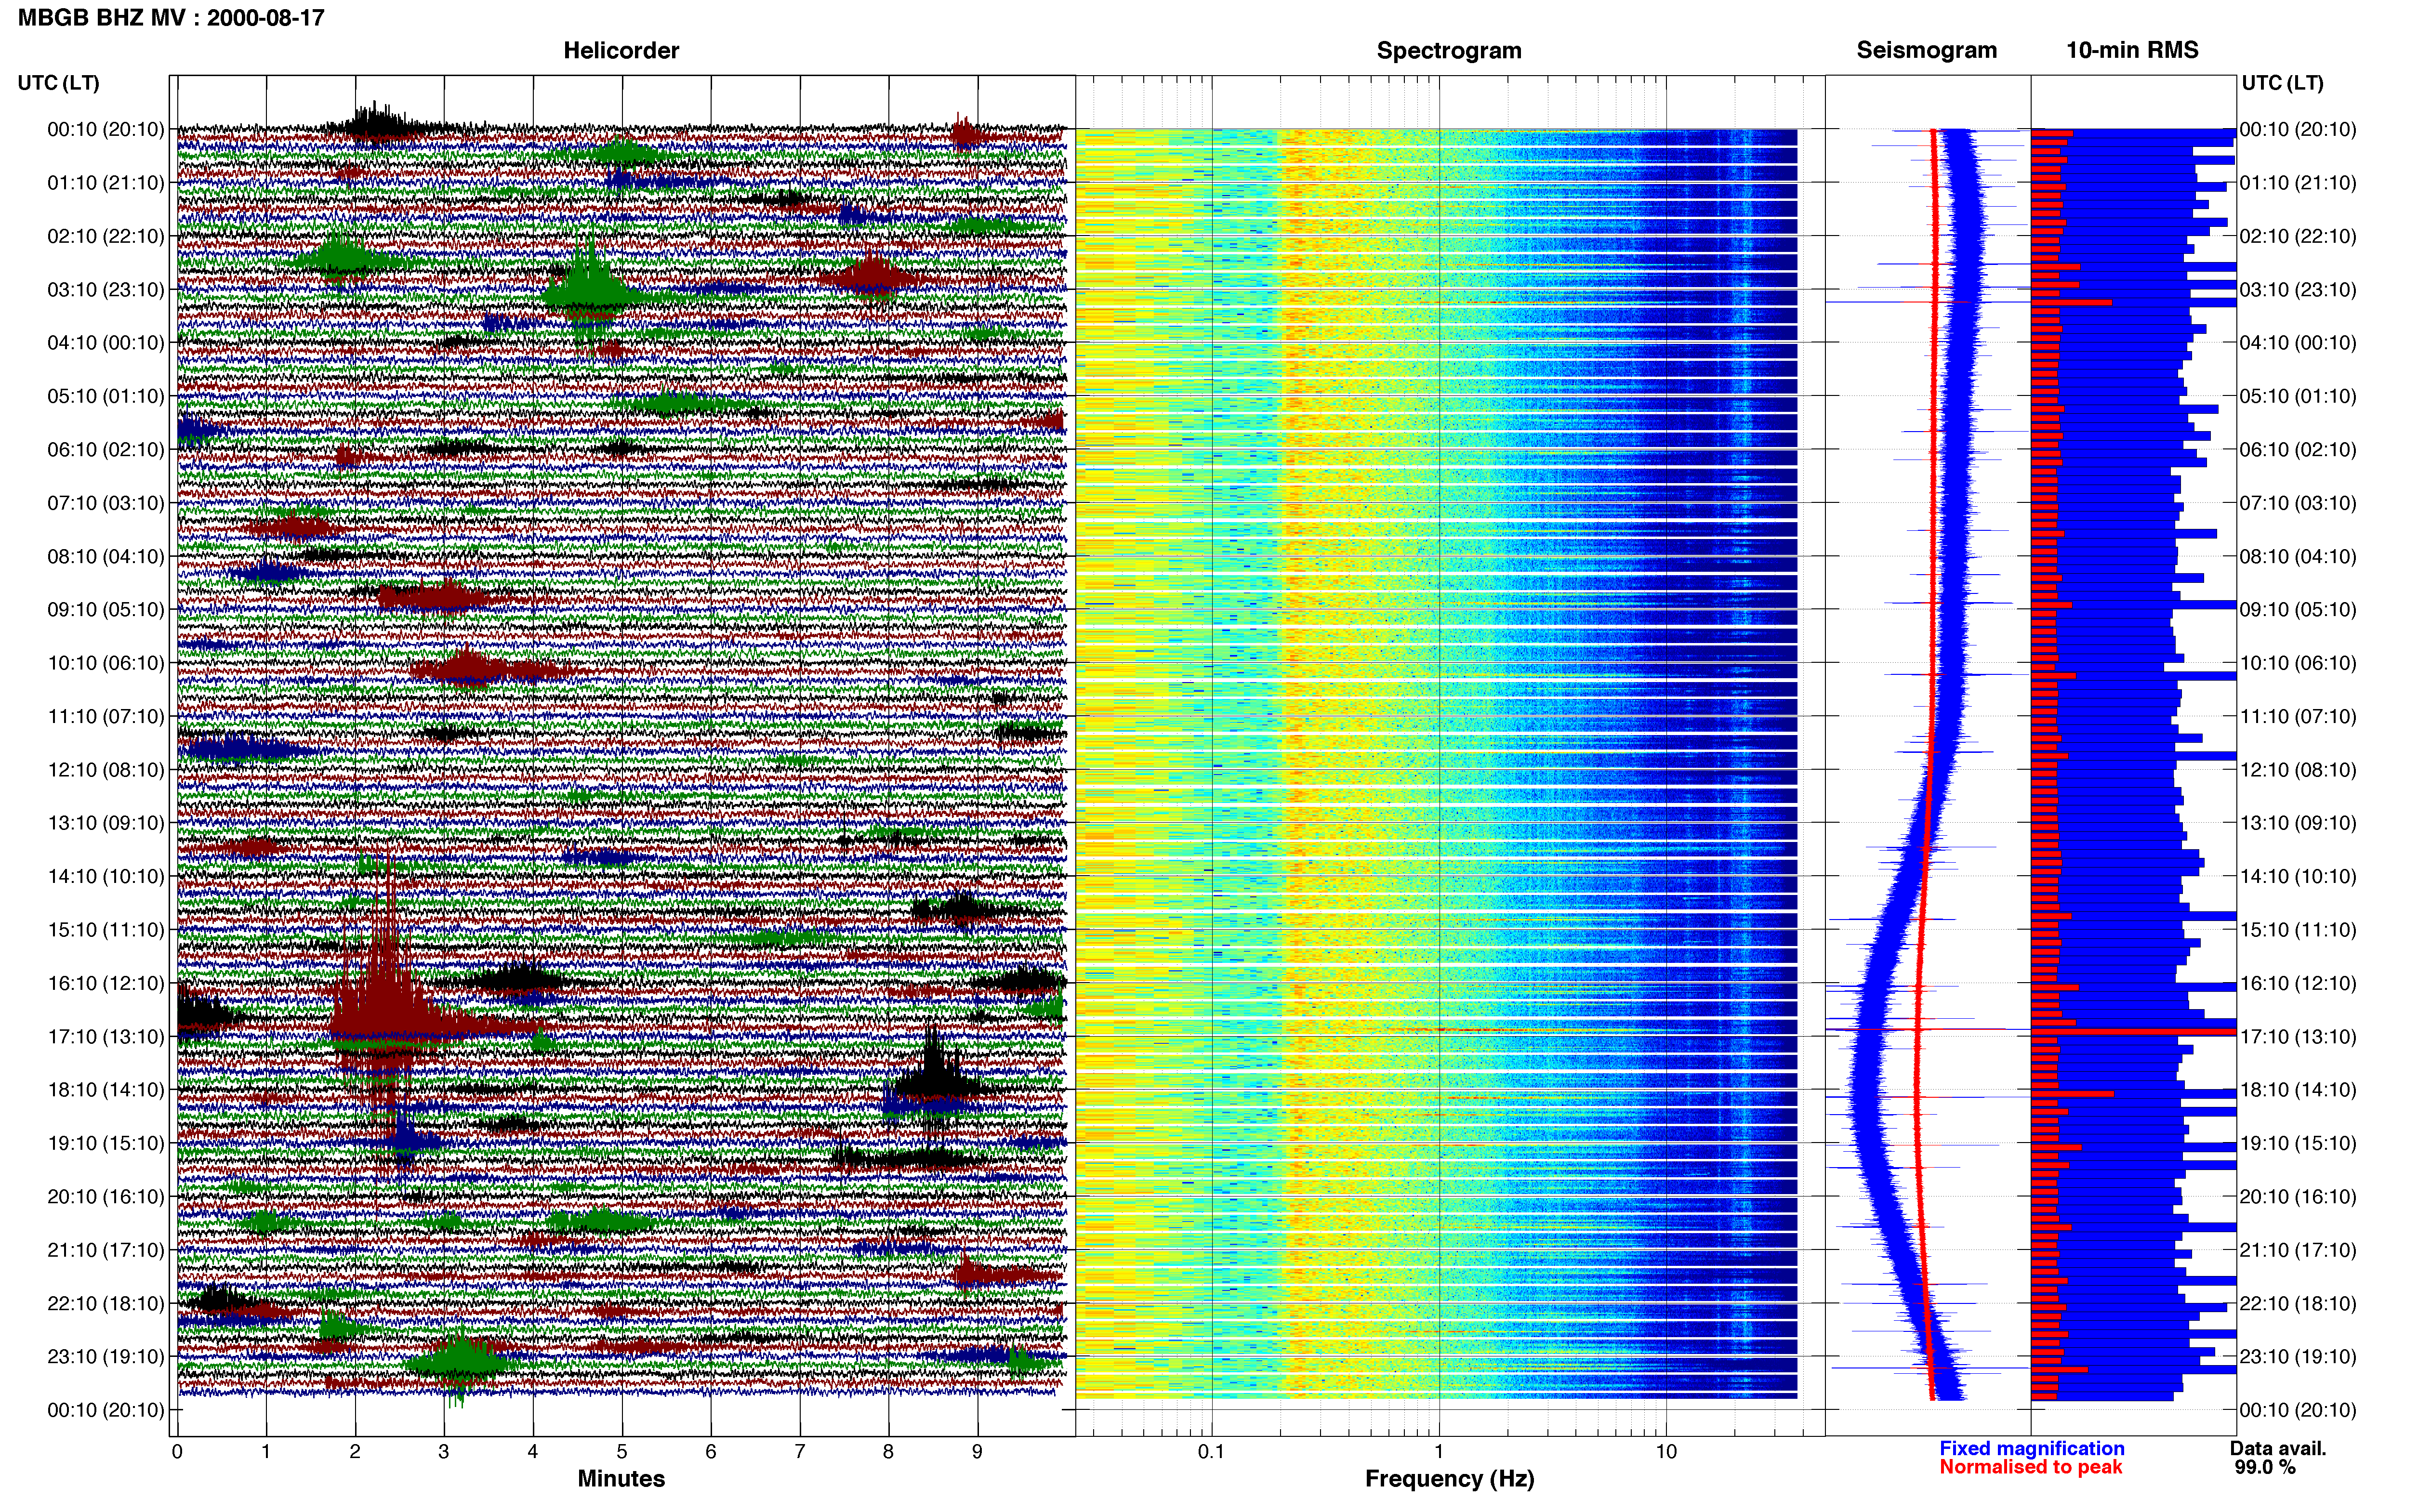Image resolution: width=2418 pixels, height=1512 pixels.
Task: Click the '2' tick on the Minutes axis
Action: pyautogui.click(x=355, y=1452)
